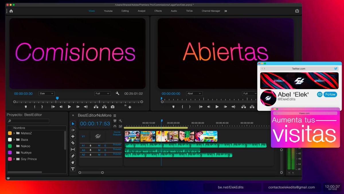Viewport: 344px width, 194px height.
Task: Open the Elek source dropdown
Action: (x=46, y=93)
